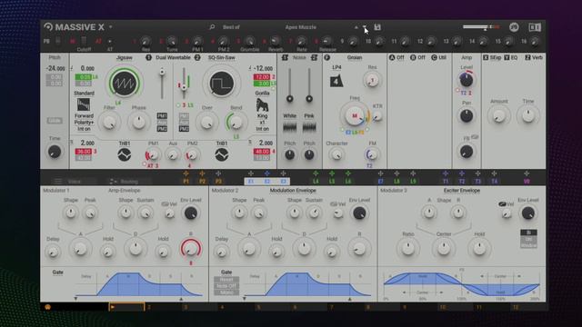Click the preset search magnifier icon

point(212,27)
